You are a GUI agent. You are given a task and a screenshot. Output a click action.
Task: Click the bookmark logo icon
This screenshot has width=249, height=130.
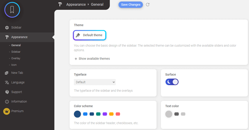pyautogui.click(x=12, y=10)
